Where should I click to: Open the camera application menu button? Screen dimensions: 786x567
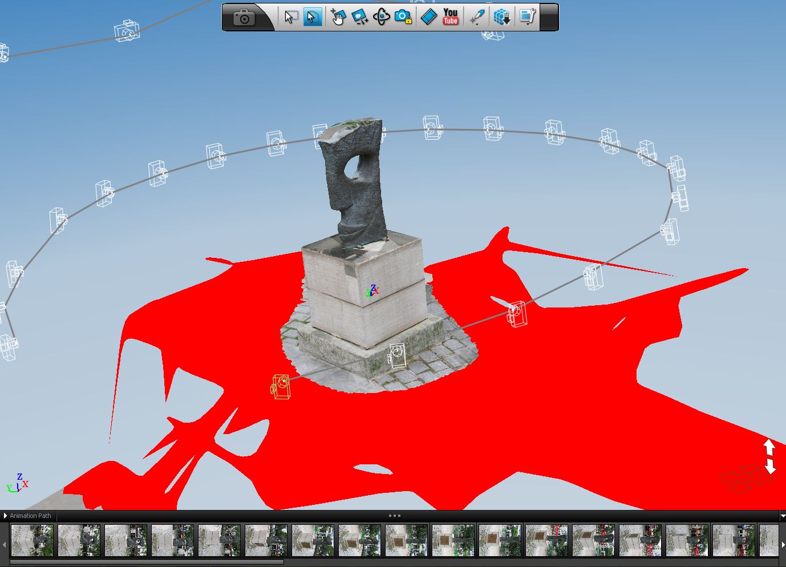point(244,17)
